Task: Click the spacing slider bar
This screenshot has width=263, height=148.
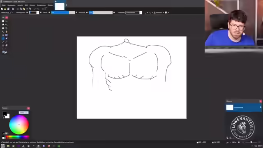Action: click(101, 13)
